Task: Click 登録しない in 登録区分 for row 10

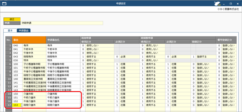Action: pos(206,79)
